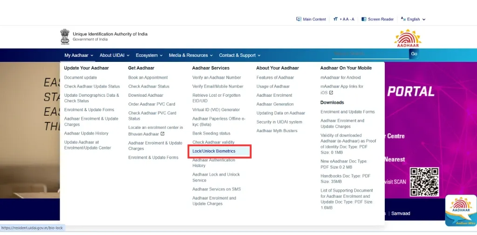
Task: Open Aadhaar Myth Busters
Action: pyautogui.click(x=277, y=131)
